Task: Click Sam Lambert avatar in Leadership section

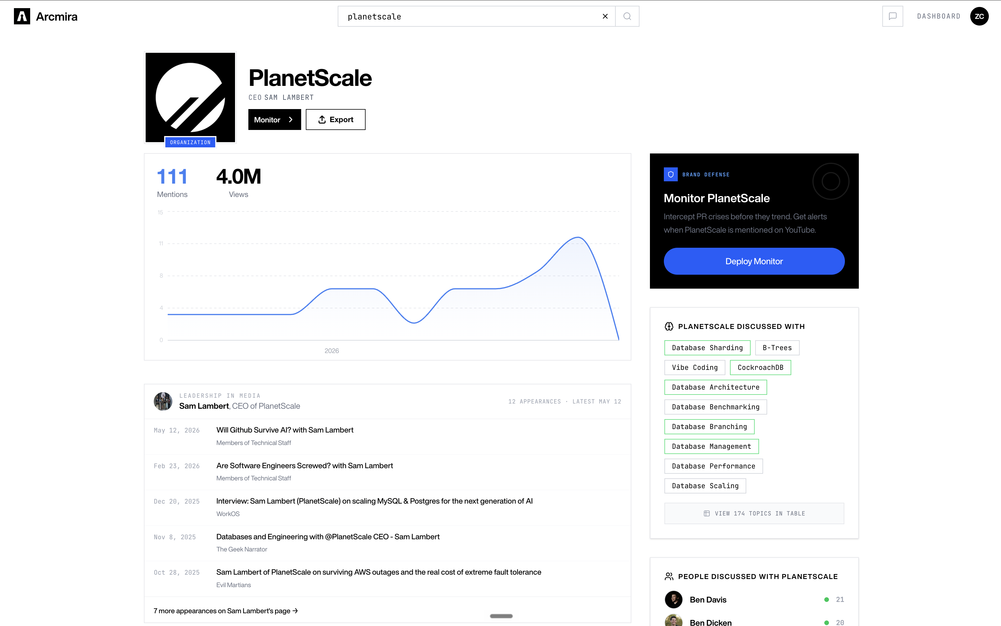Action: click(x=163, y=401)
